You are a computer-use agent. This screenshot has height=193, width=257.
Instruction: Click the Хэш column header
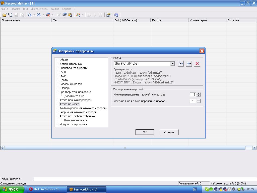(x=82, y=20)
